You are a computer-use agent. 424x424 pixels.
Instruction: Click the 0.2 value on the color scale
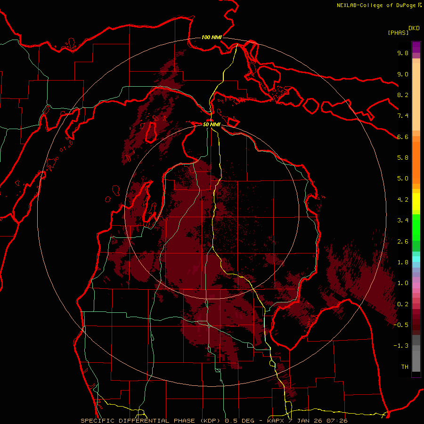tap(403, 304)
